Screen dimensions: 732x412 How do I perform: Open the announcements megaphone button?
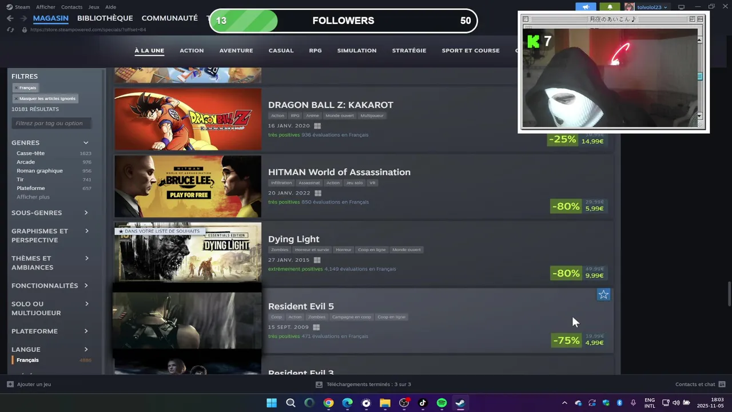(x=586, y=7)
